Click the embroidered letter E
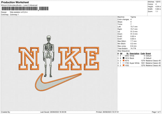This screenshot has height=114, width=162. (92, 58)
